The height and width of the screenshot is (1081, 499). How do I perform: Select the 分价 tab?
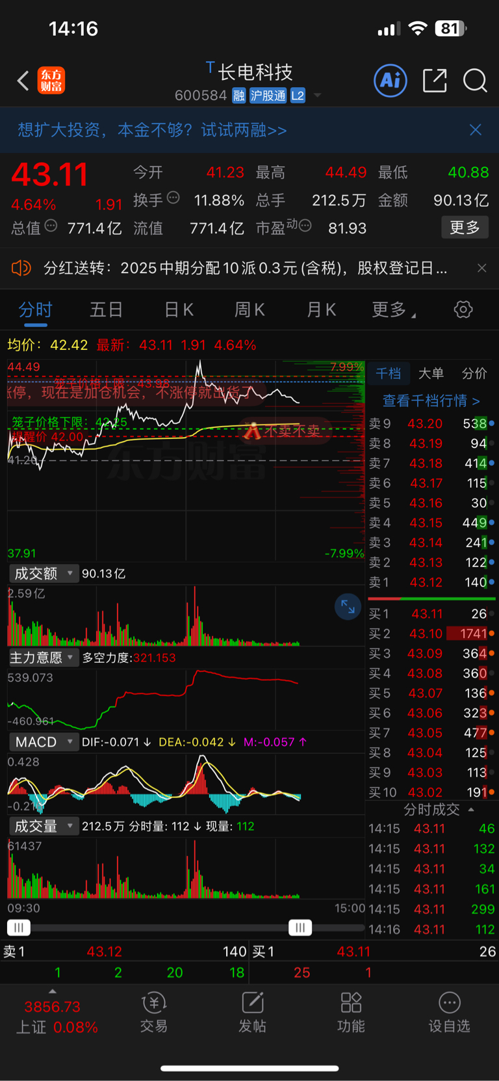[474, 373]
